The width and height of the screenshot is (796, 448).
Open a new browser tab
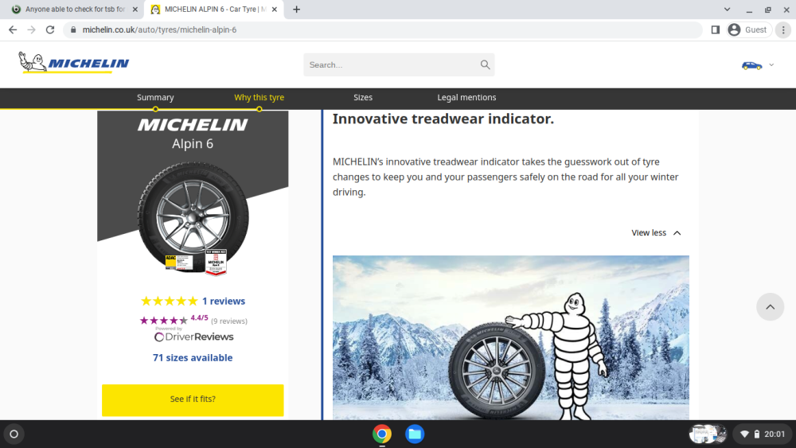[x=296, y=10]
